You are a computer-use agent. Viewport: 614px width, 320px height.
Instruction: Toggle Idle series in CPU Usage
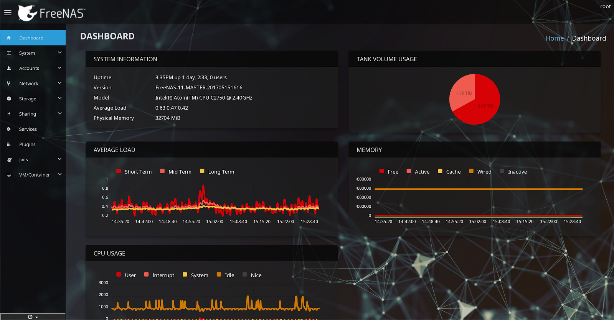pos(225,275)
